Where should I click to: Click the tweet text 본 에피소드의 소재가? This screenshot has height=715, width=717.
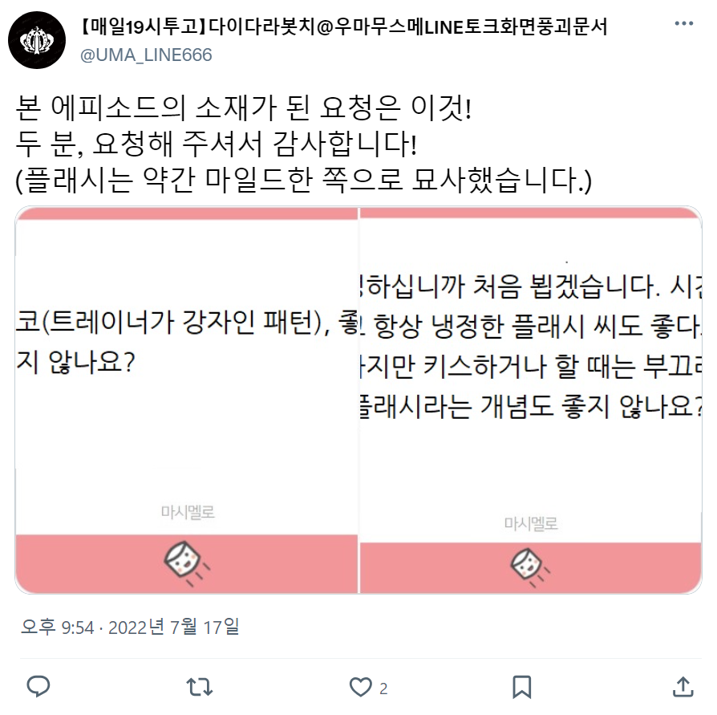pyautogui.click(x=146, y=108)
